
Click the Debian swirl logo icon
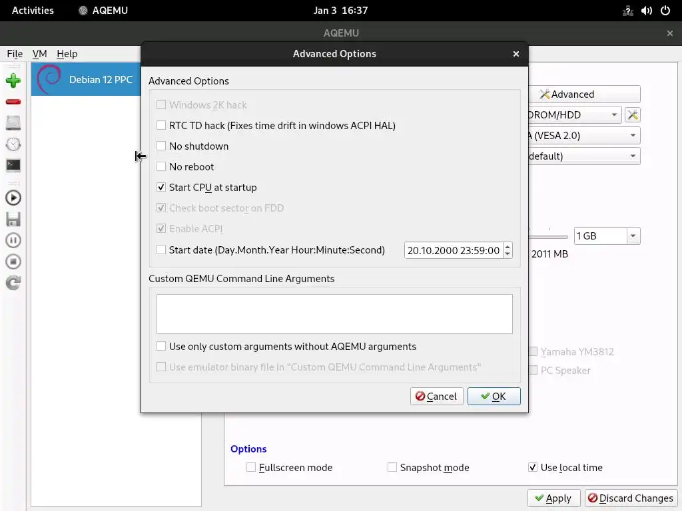coord(49,79)
